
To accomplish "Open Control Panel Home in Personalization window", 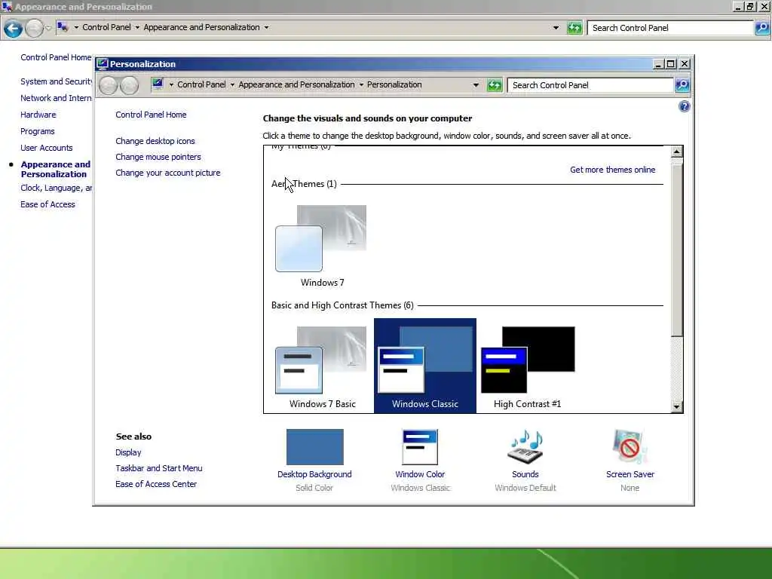I will coord(151,115).
